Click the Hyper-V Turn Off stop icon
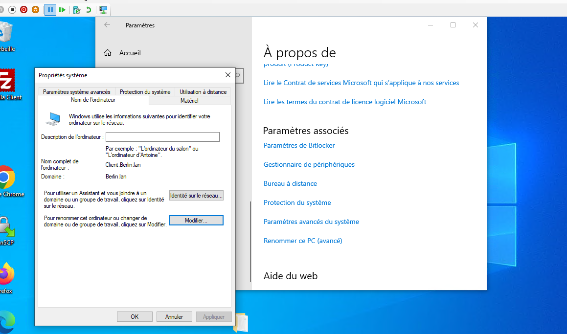 click(x=13, y=10)
